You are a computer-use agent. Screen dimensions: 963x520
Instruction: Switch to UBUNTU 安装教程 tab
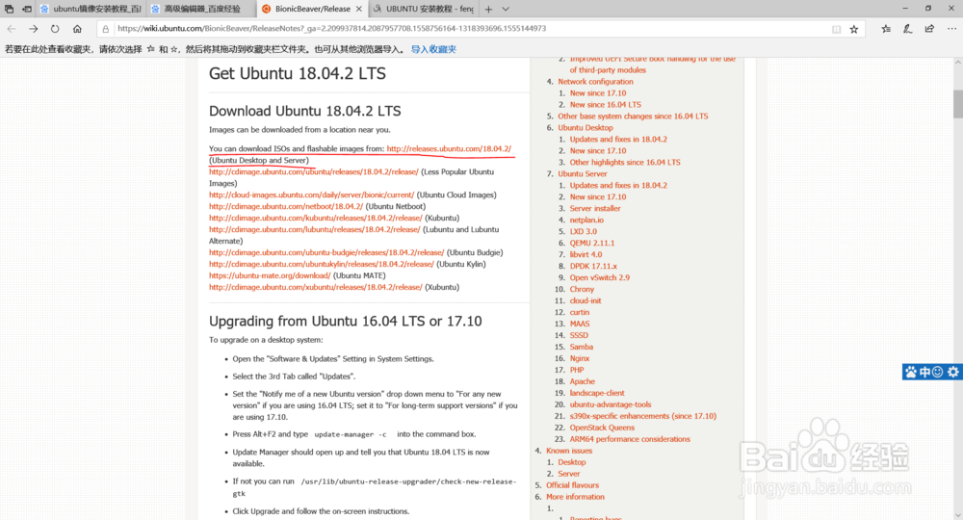coord(424,10)
